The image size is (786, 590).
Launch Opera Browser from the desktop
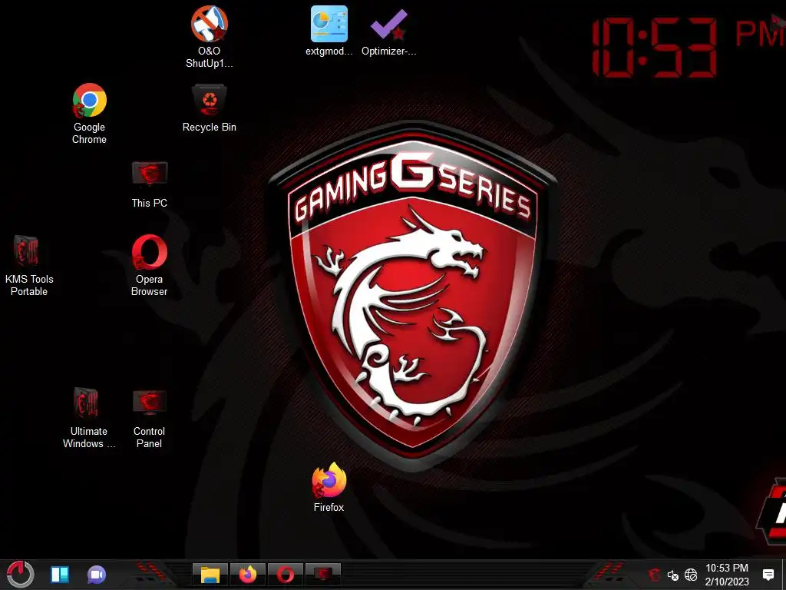[150, 266]
